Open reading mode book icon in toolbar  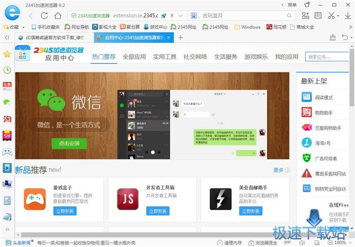(318, 16)
